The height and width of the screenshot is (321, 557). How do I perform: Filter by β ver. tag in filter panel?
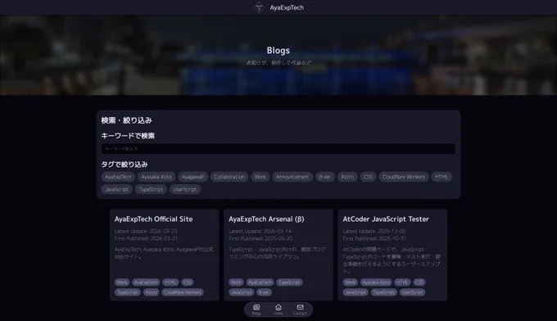pos(324,177)
